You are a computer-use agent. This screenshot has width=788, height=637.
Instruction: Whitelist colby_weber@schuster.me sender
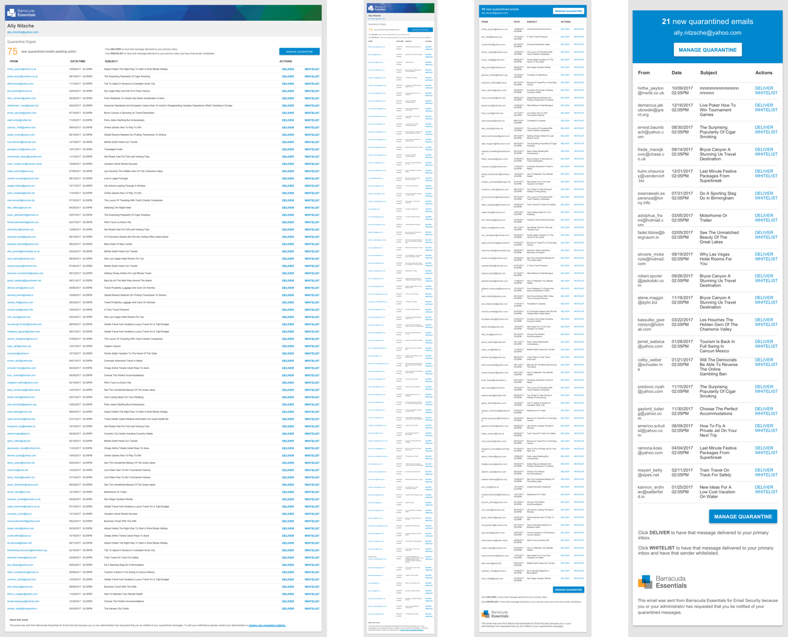pos(766,365)
